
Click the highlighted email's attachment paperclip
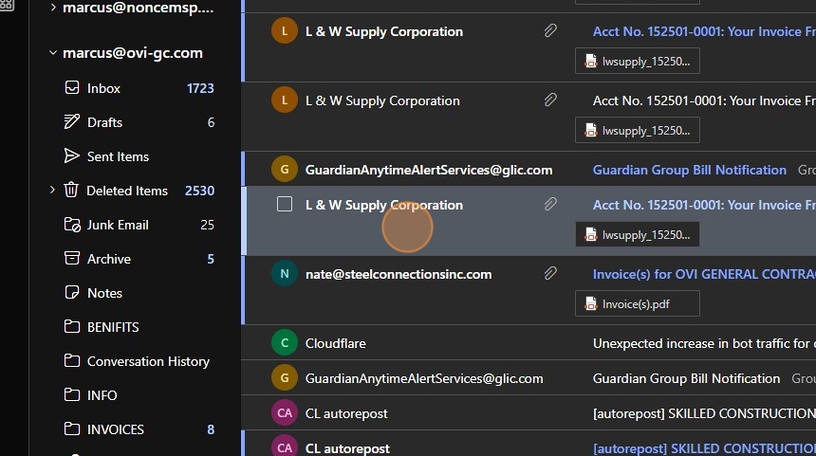click(x=550, y=204)
